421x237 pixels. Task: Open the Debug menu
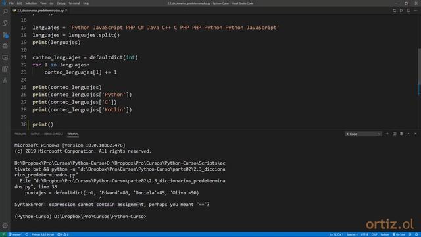coord(61,3)
